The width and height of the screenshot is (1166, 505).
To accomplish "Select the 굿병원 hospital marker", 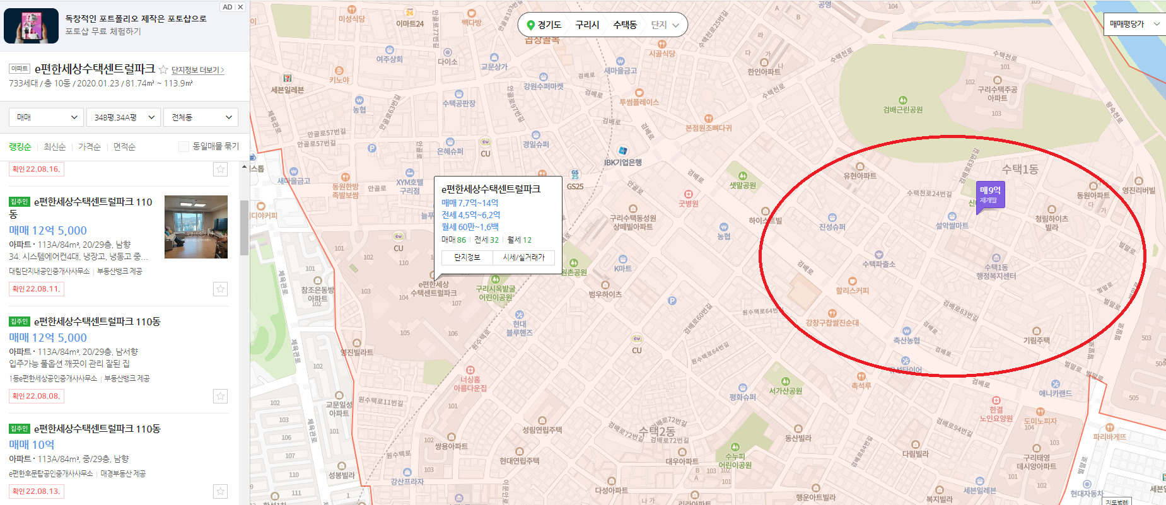I will click(689, 194).
